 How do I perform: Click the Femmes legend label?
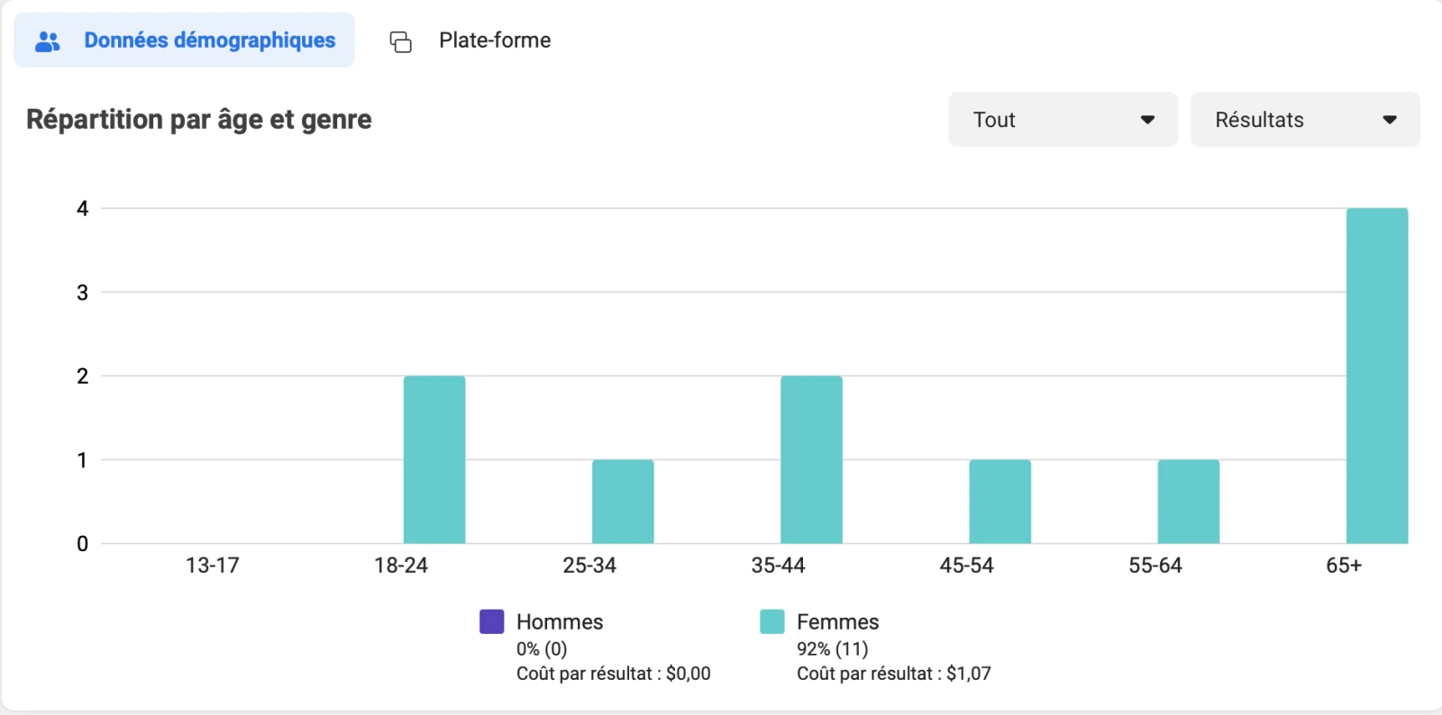pyautogui.click(x=837, y=621)
